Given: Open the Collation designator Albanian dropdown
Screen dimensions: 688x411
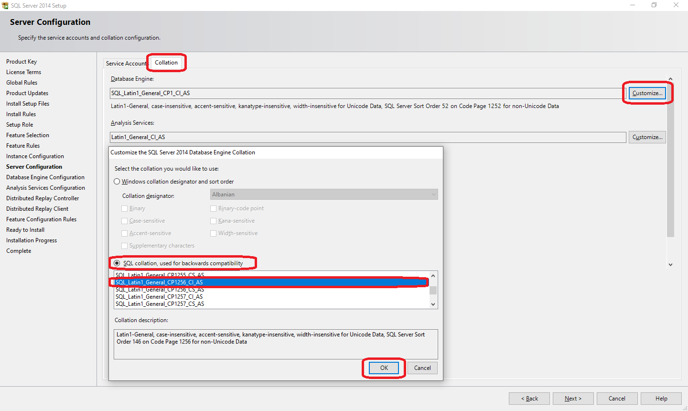Looking at the screenshot, I should 324,195.
